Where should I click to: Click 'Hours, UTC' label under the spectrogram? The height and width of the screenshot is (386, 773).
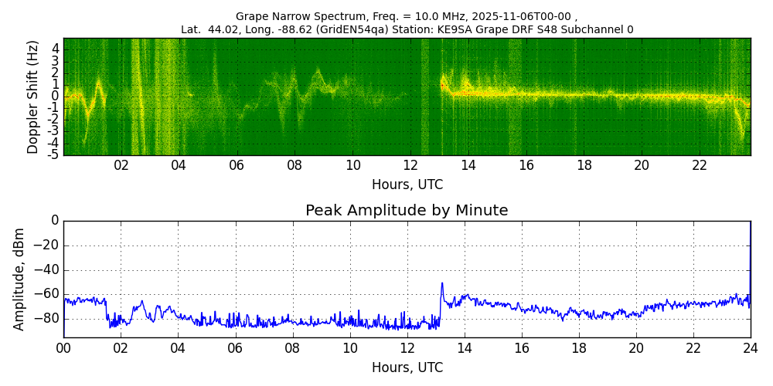point(407,185)
